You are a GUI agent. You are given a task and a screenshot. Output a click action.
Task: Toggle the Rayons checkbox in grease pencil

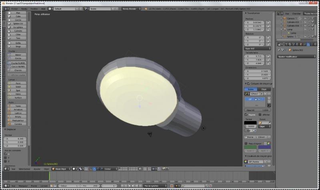point(246,115)
